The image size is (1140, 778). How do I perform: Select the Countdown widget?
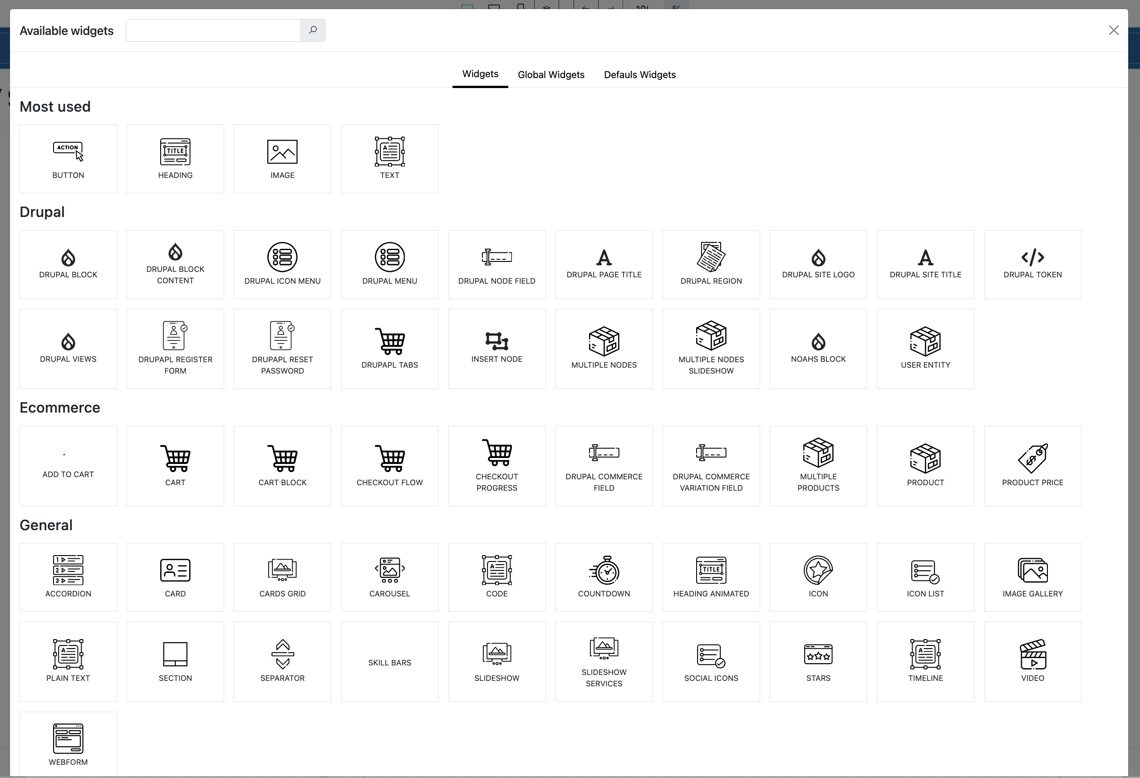pyautogui.click(x=604, y=577)
